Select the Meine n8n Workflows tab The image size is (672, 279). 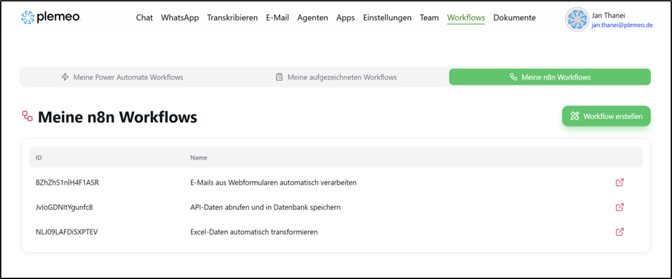[x=549, y=77]
